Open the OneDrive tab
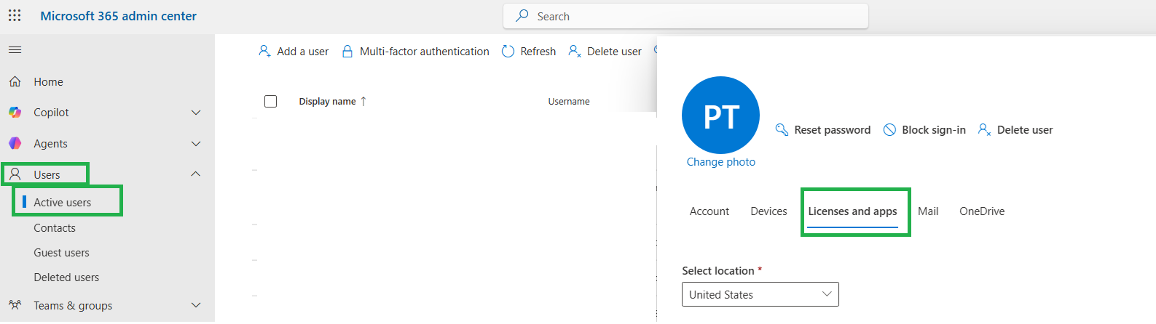 pyautogui.click(x=982, y=211)
